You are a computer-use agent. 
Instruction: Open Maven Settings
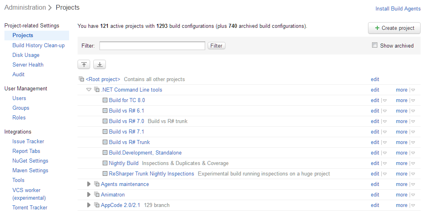point(30,171)
